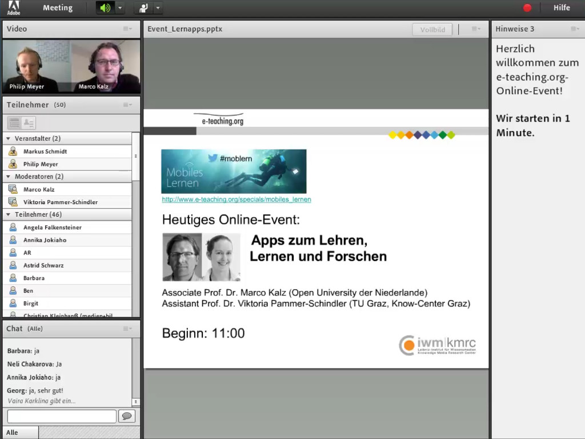Select Viktoria Pammer-Schindler in attendee list

[67, 202]
